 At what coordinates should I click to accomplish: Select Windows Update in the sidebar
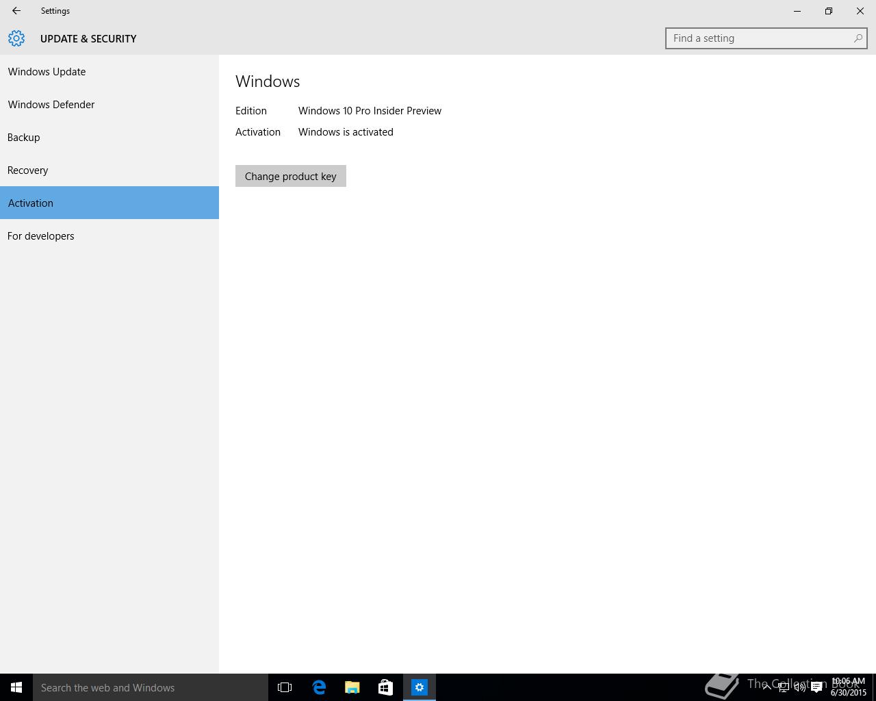point(109,71)
